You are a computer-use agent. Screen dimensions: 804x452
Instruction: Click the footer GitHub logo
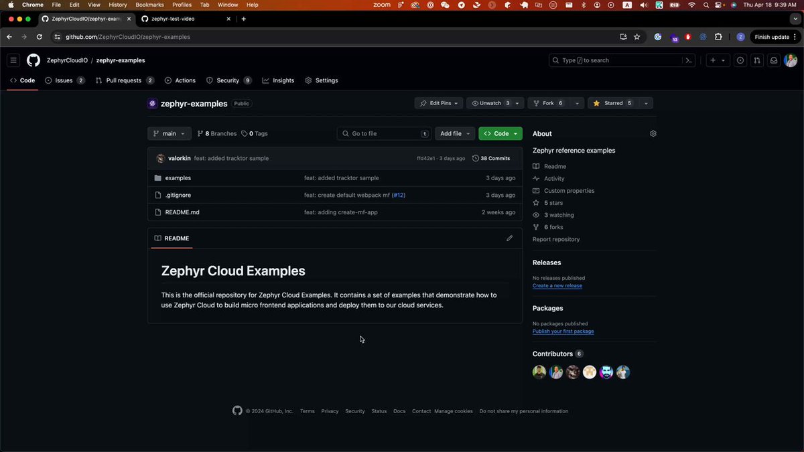pyautogui.click(x=237, y=410)
